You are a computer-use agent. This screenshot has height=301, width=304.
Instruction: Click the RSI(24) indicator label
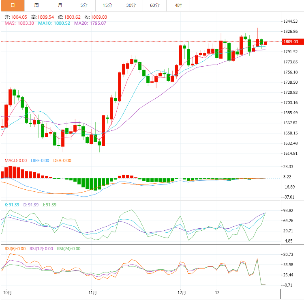tap(69, 249)
